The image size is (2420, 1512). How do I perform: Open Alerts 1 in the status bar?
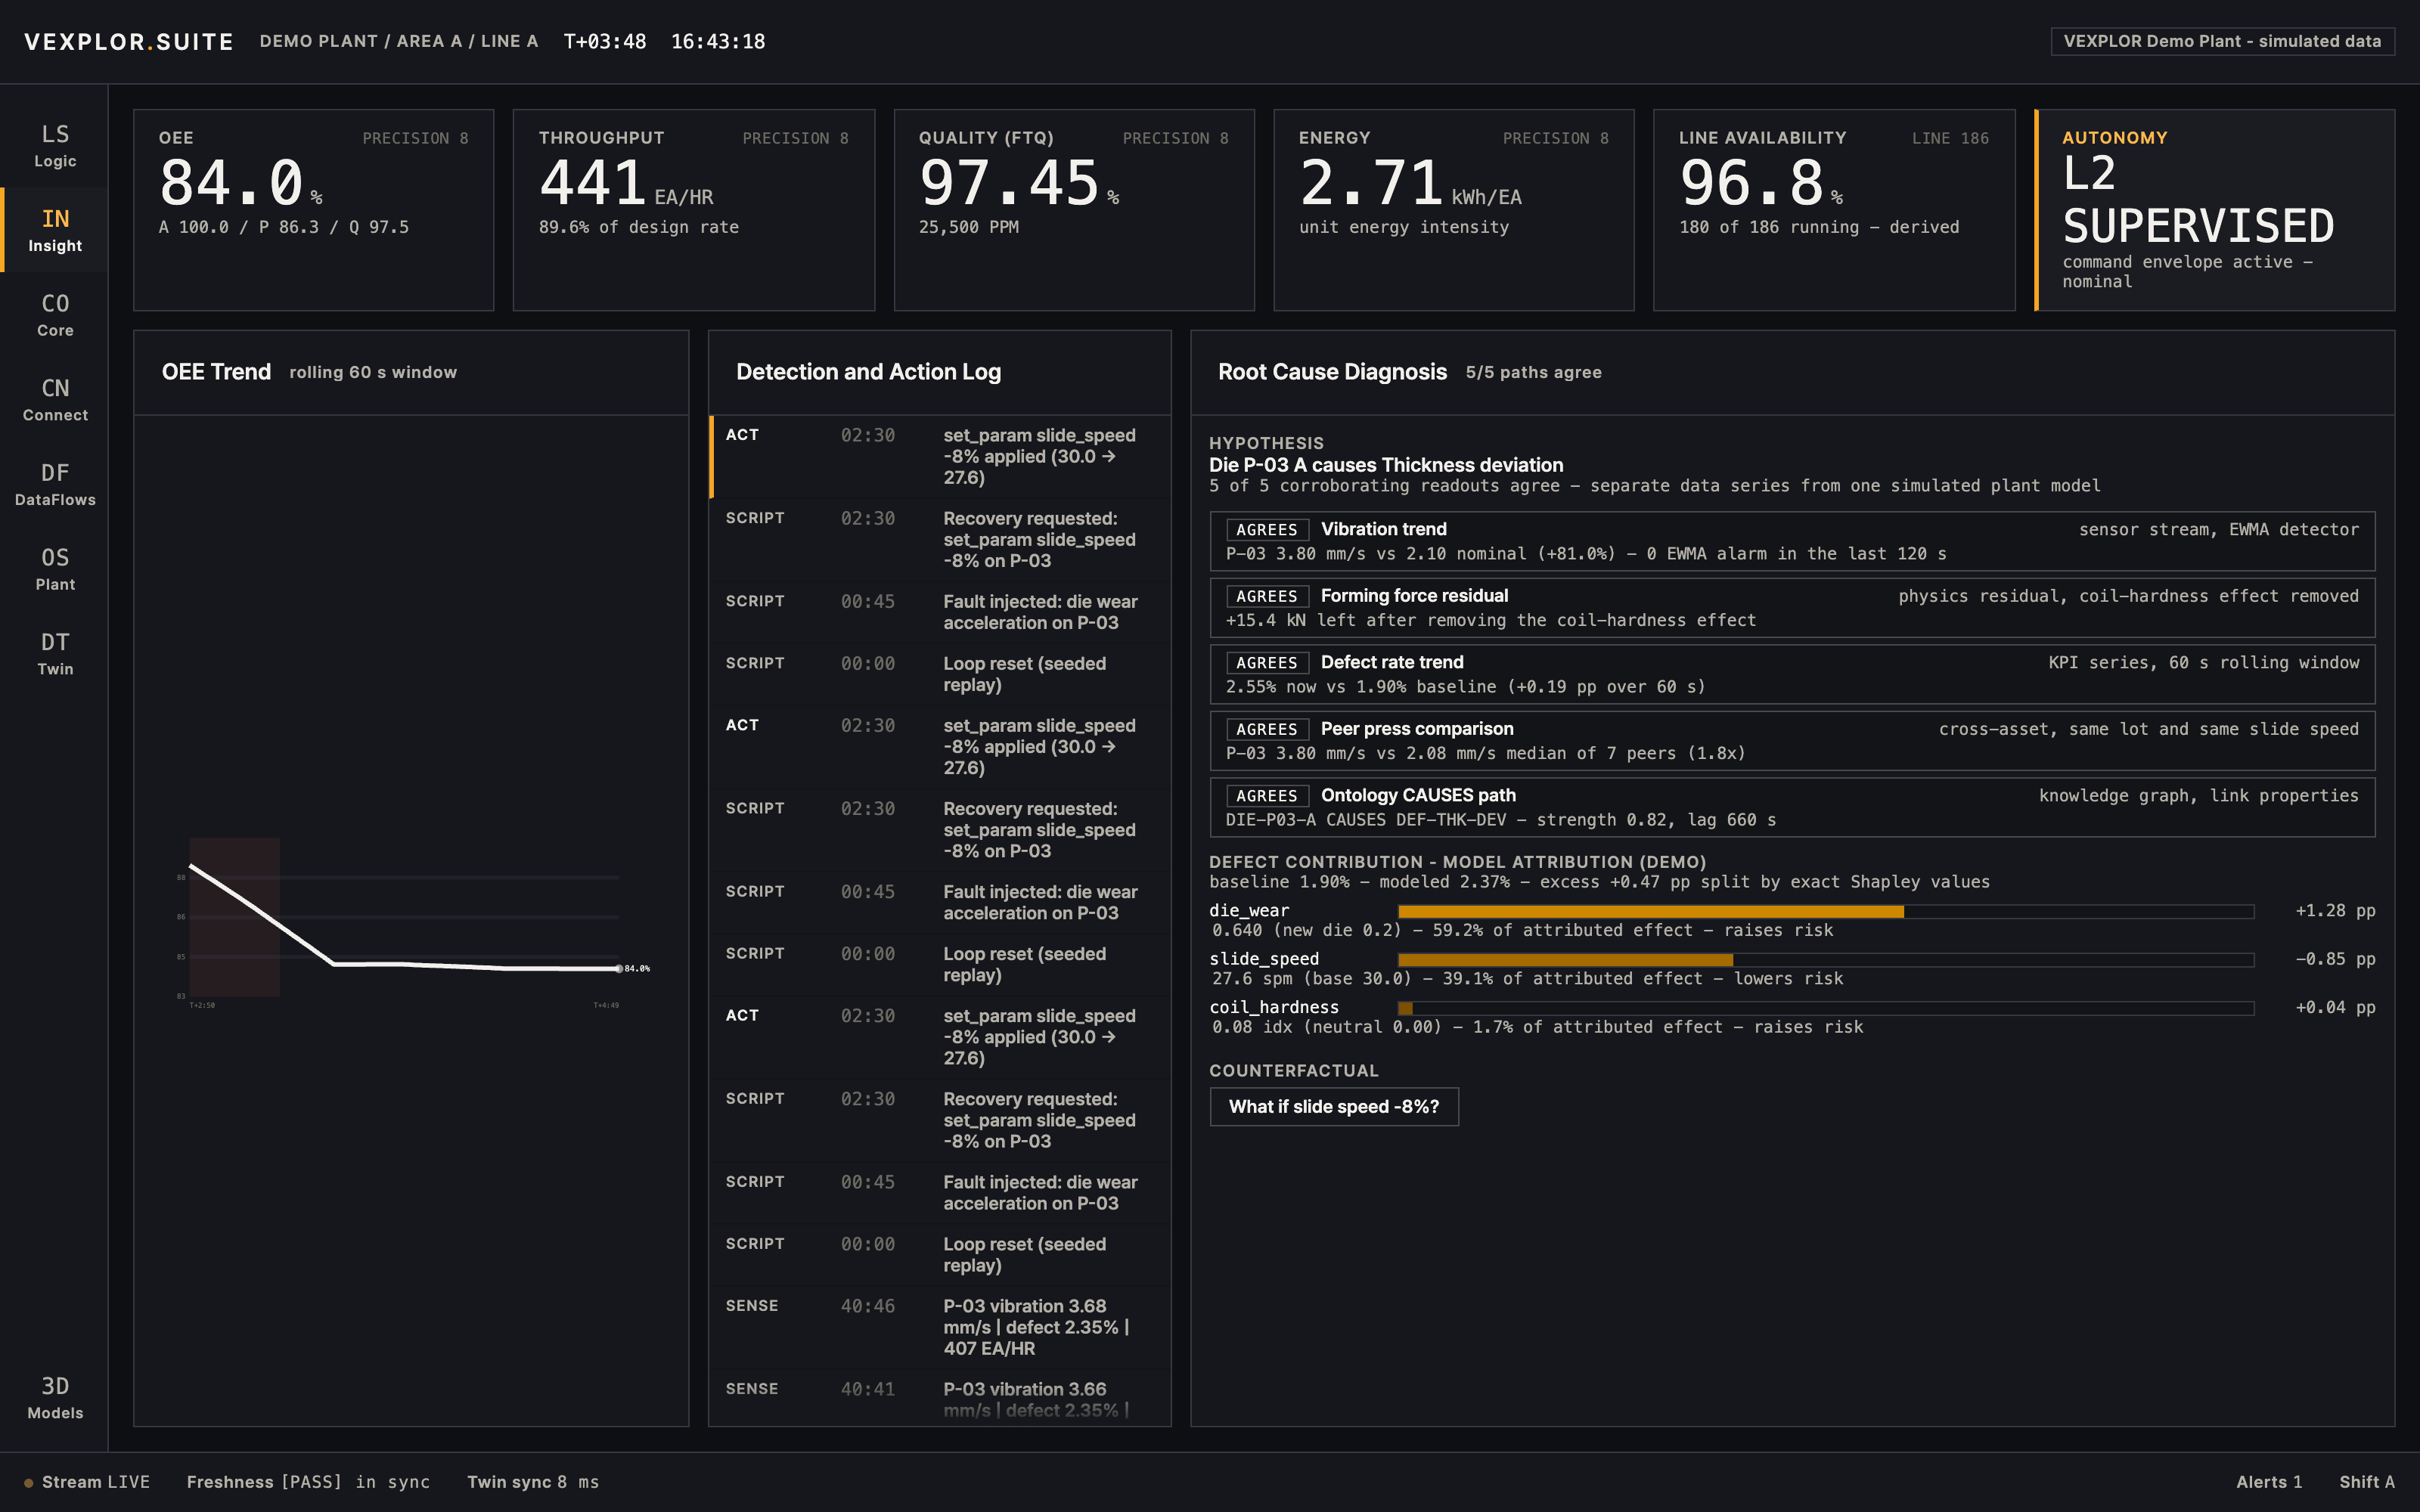(x=2269, y=1482)
